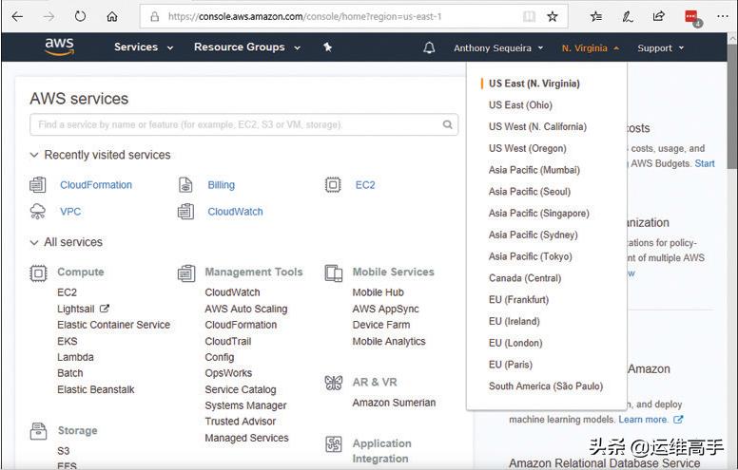
Task: Open the browser share icon
Action: point(658,16)
